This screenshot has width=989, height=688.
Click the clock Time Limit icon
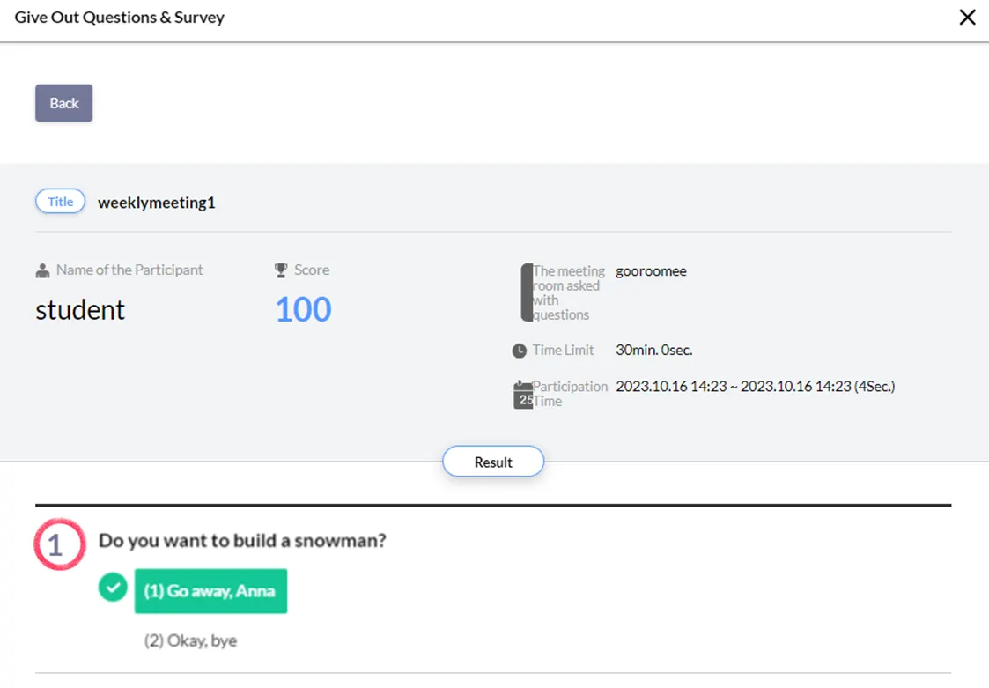520,351
